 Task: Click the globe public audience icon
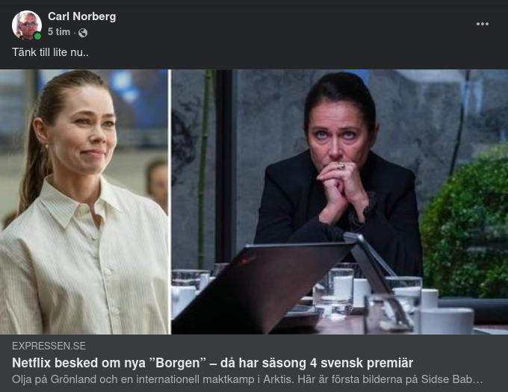[x=83, y=33]
